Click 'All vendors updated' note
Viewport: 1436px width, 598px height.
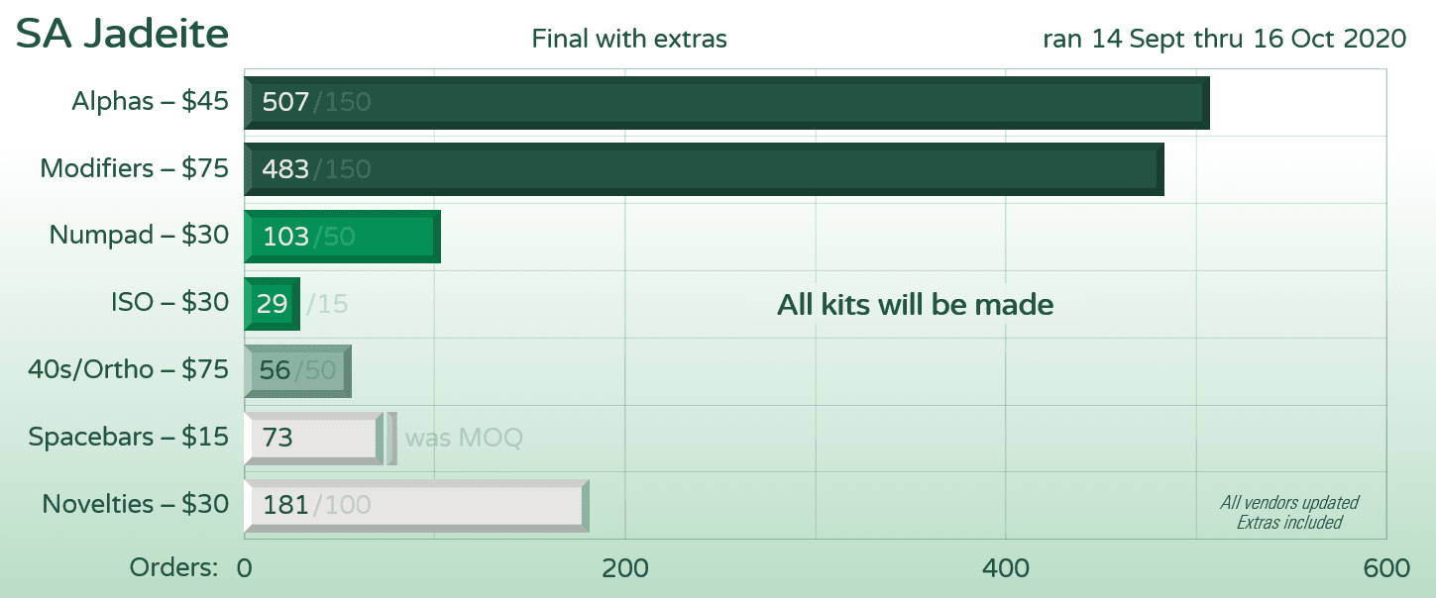click(1288, 503)
